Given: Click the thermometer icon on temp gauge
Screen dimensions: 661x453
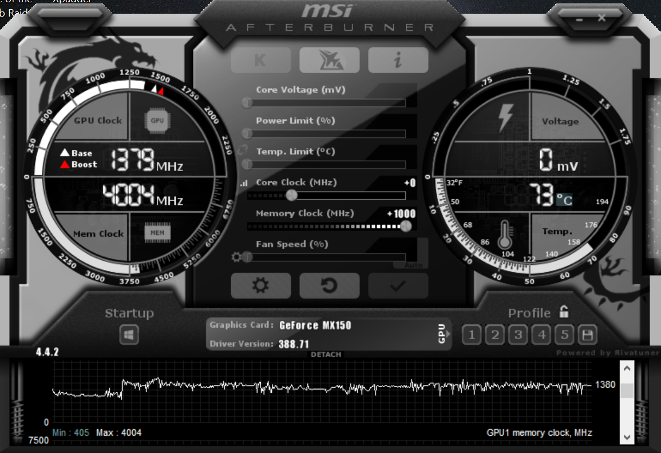Looking at the screenshot, I should click(x=505, y=235).
